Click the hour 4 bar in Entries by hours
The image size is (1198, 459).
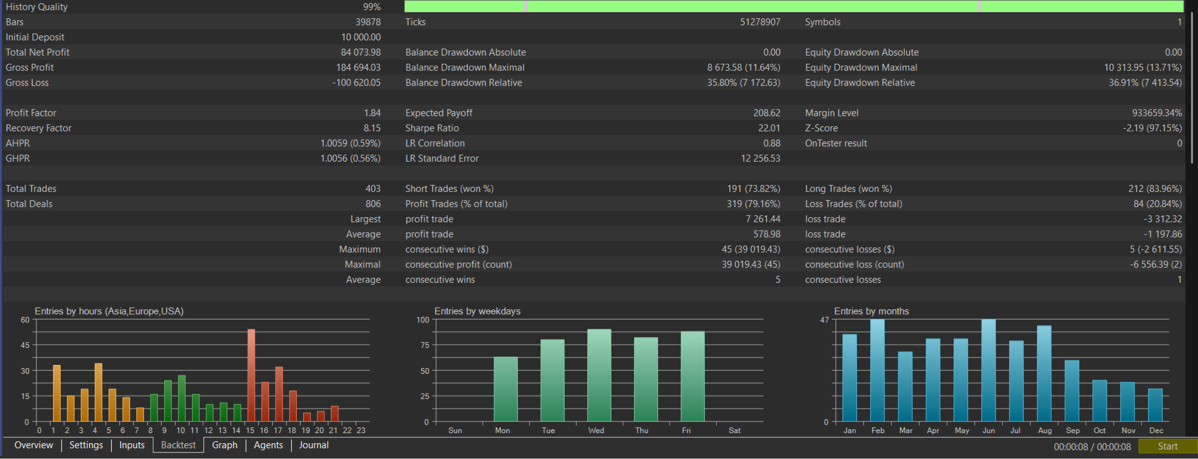click(99, 392)
